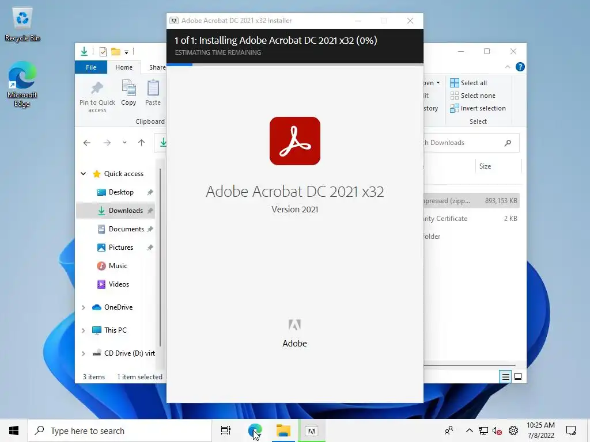Open File tab in Explorer
590x442 pixels.
click(x=91, y=67)
